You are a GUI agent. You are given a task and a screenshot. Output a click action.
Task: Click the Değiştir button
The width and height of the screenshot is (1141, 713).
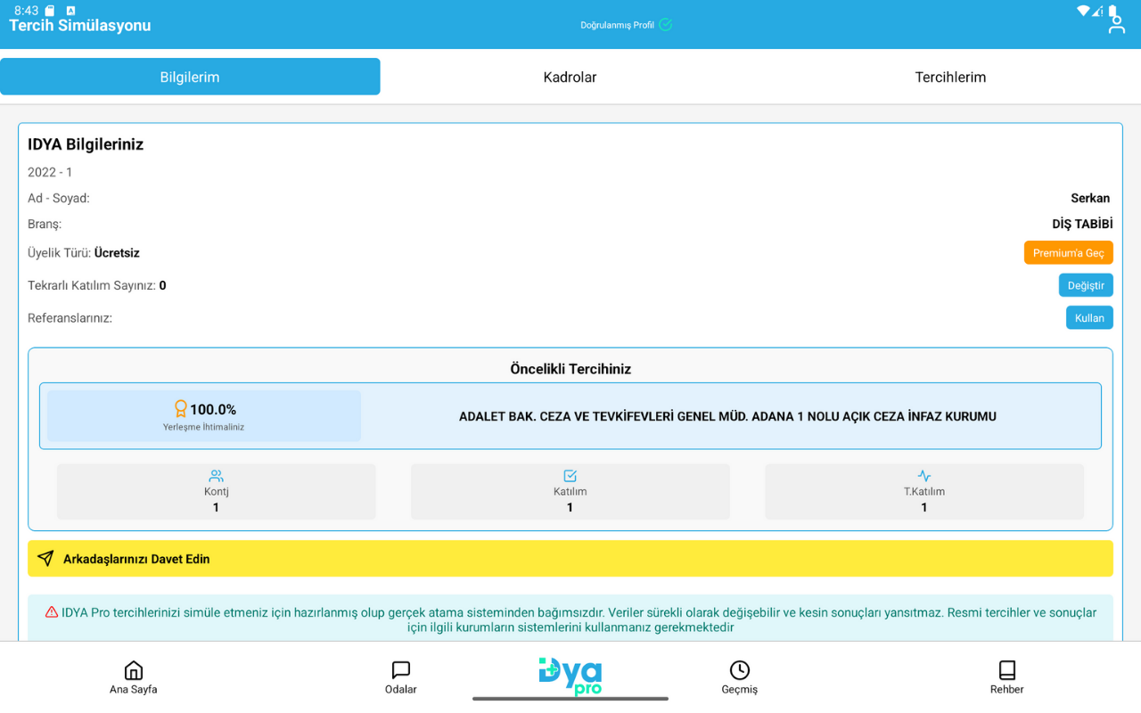pos(1086,285)
